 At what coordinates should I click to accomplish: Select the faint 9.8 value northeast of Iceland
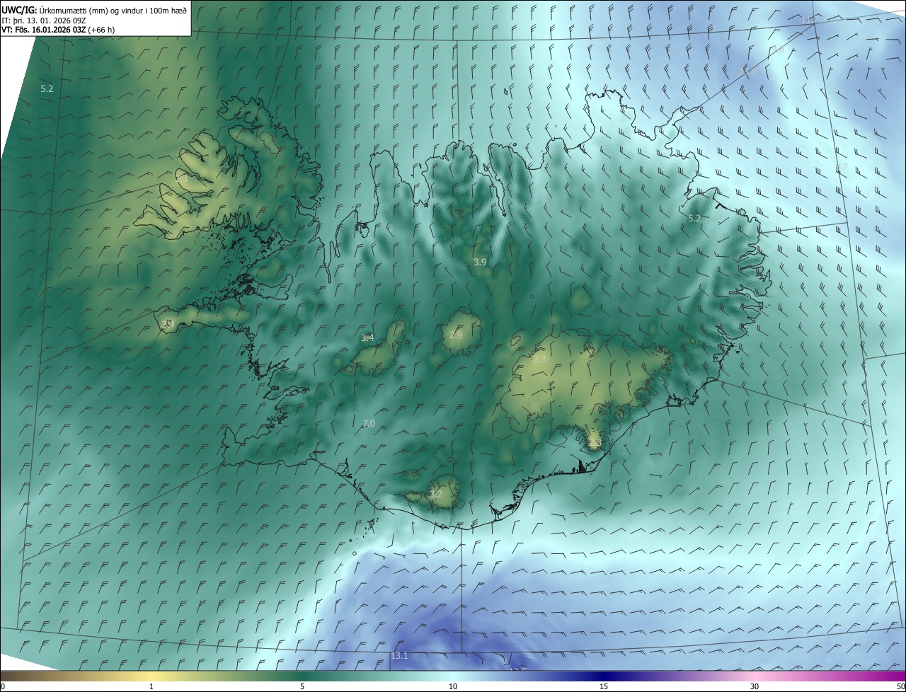coord(777,50)
